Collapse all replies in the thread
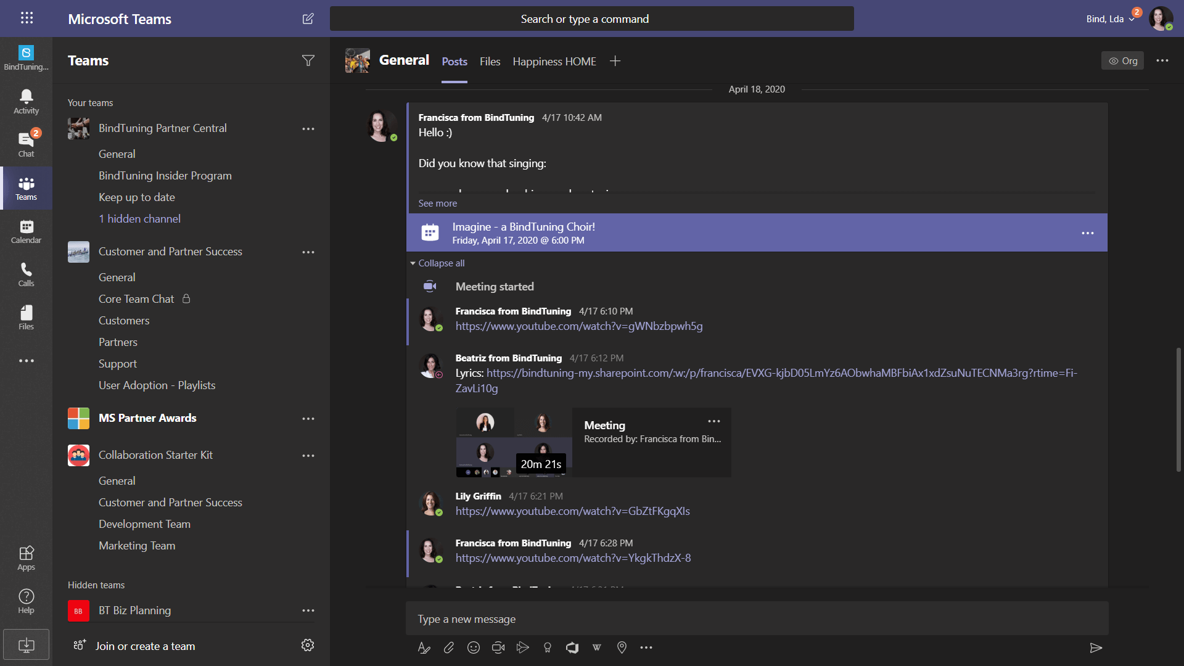The image size is (1184, 666). (437, 263)
